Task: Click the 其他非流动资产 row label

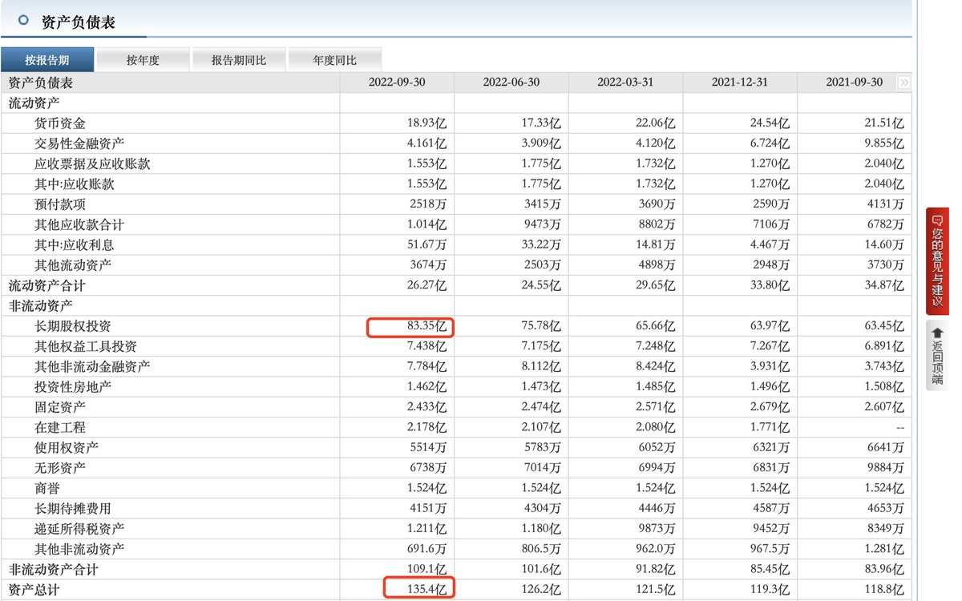Action: tap(79, 549)
